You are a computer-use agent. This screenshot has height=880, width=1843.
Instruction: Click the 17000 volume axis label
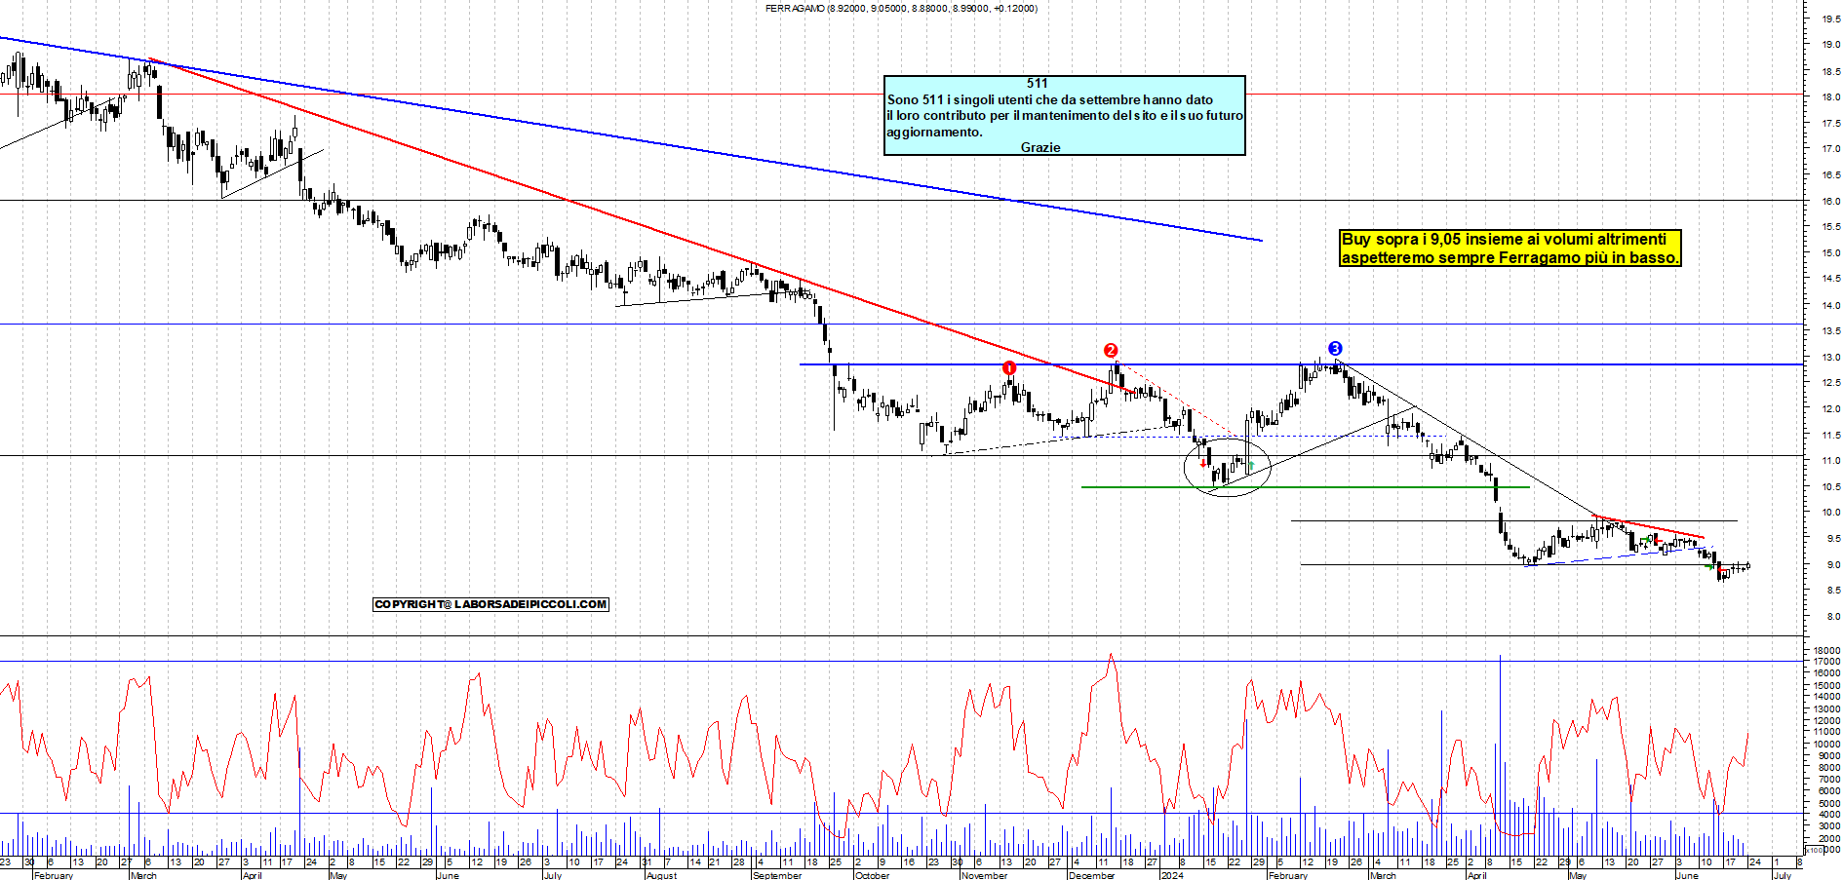point(1826,663)
